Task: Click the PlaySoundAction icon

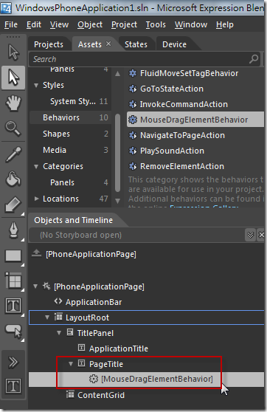Action: point(133,151)
